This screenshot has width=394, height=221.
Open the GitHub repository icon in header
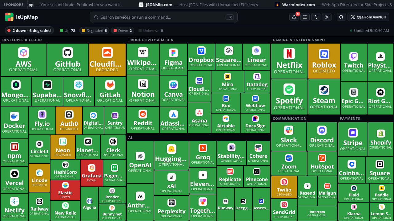pyautogui.click(x=341, y=17)
